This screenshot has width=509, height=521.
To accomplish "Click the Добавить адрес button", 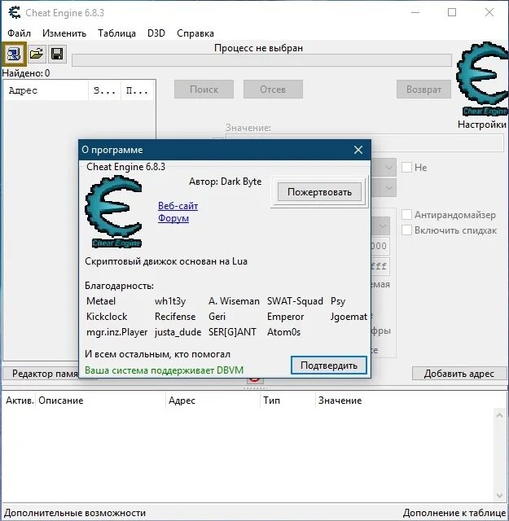I will [459, 374].
